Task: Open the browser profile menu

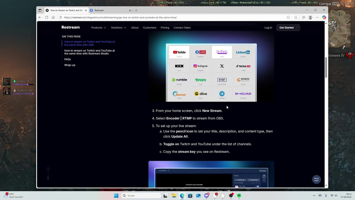Action: [x=310, y=17]
